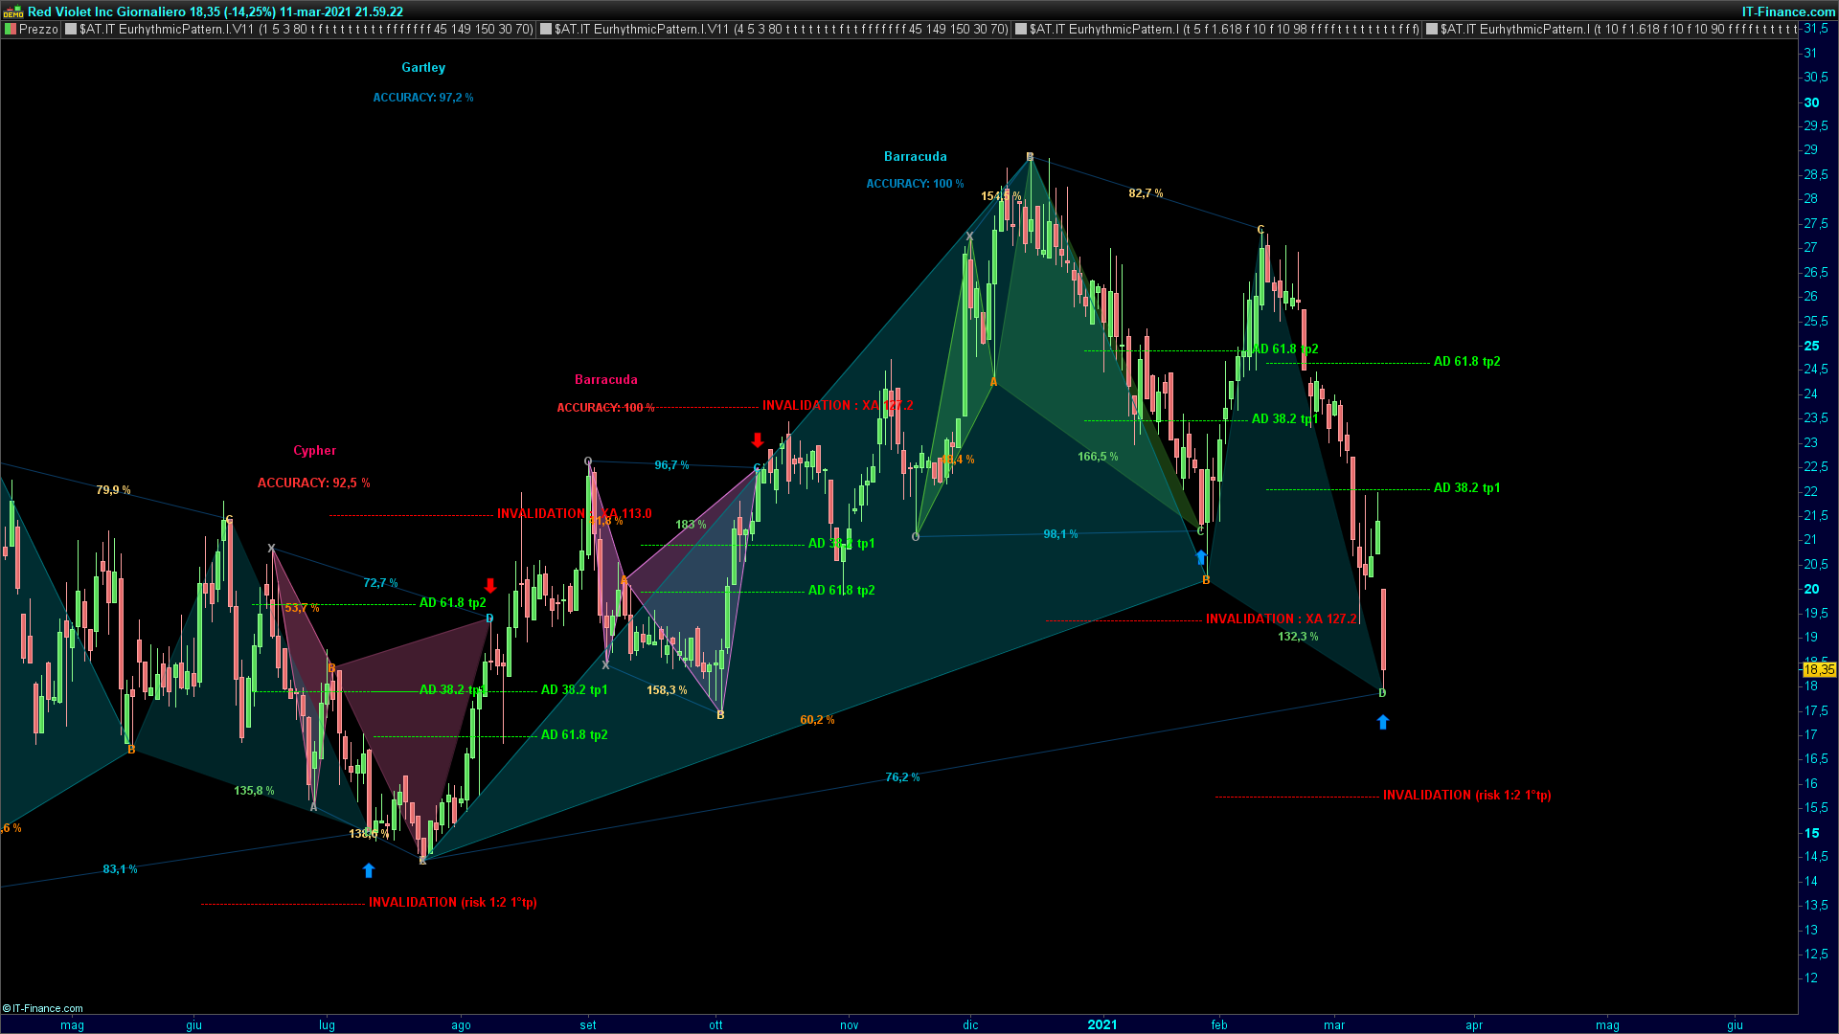Click the Prezzo red-green color swatch
Image resolution: width=1839 pixels, height=1034 pixels.
tap(11, 29)
